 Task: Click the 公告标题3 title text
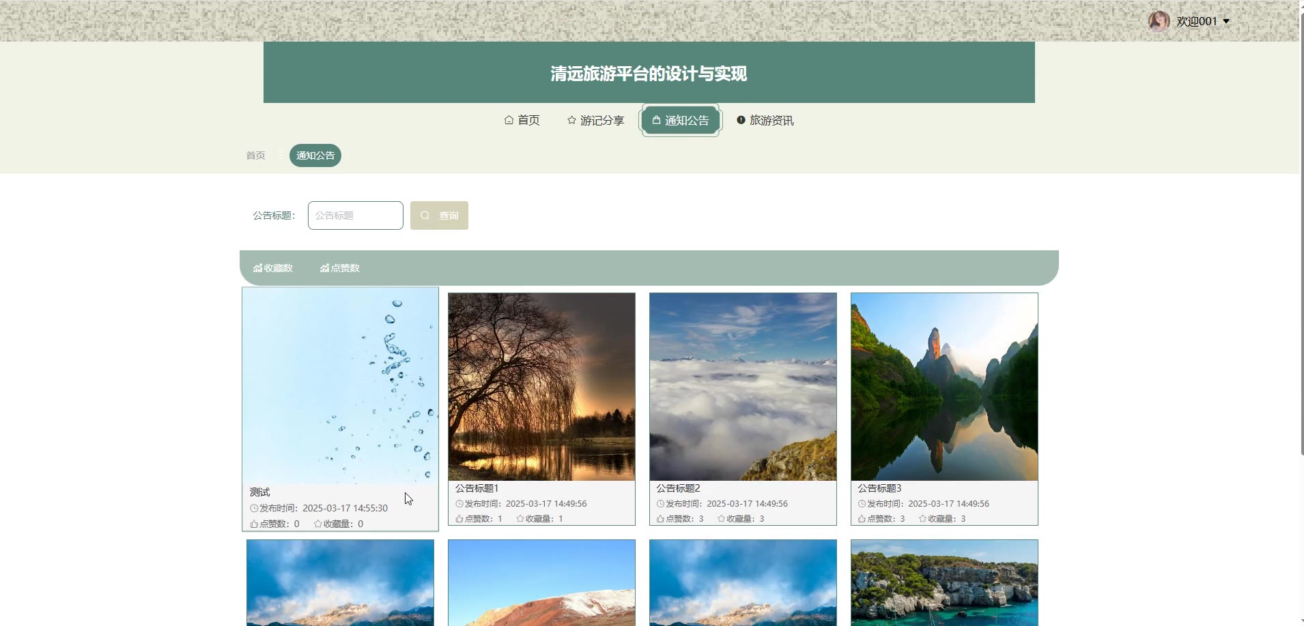tap(880, 488)
